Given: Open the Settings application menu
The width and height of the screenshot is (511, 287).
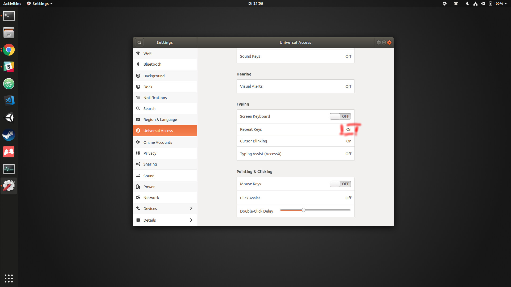Looking at the screenshot, I should click(x=39, y=3).
